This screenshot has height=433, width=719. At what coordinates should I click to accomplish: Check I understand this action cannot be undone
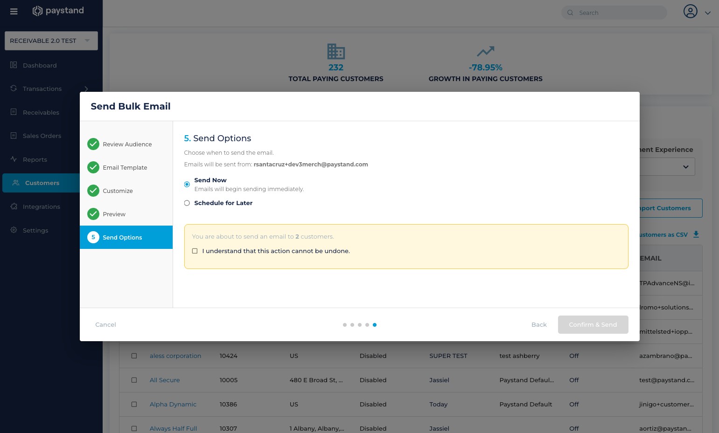(x=195, y=251)
